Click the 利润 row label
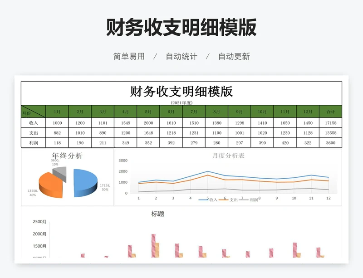 click(x=33, y=143)
